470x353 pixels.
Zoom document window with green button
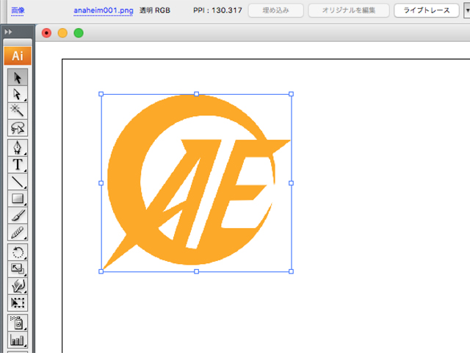(79, 32)
